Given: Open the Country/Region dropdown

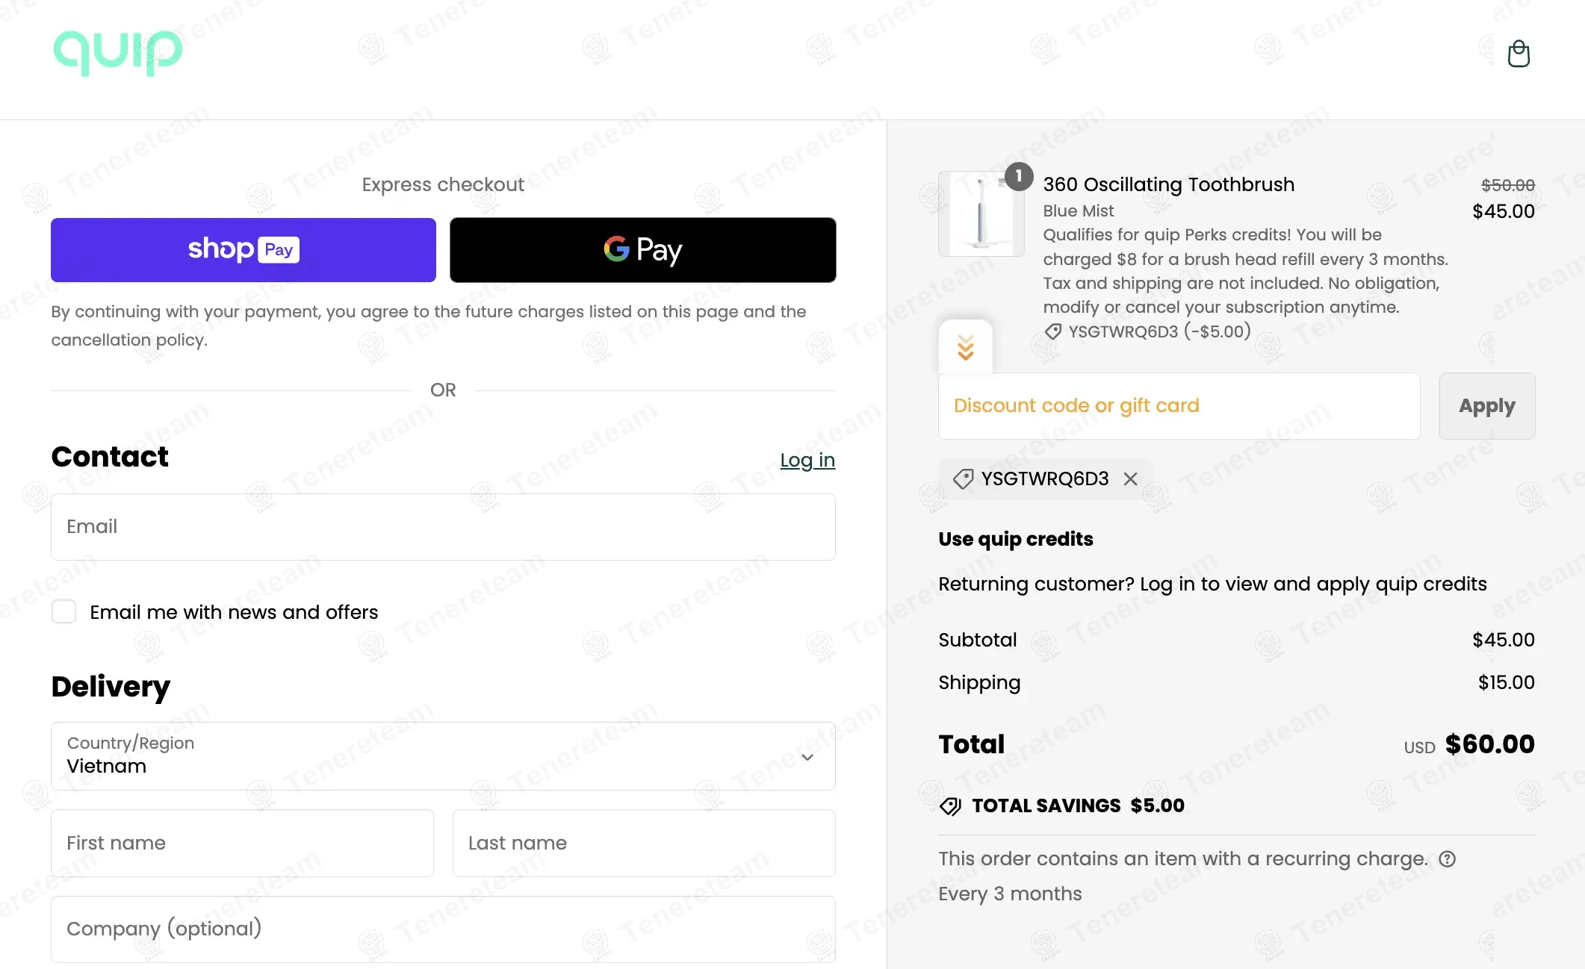Looking at the screenshot, I should pos(443,756).
